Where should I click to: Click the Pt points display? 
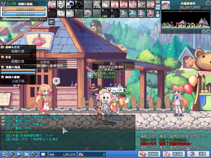[92, 155]
